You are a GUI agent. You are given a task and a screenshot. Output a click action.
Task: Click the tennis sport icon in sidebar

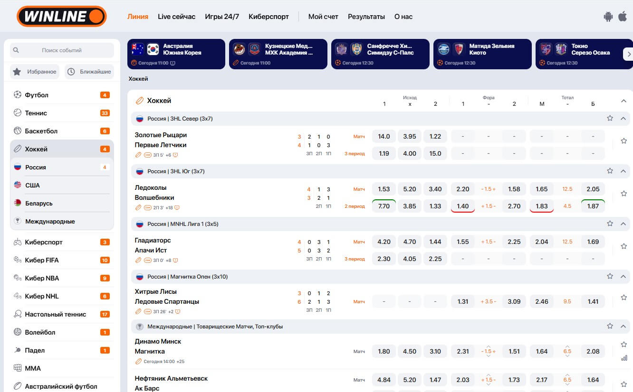[18, 113]
